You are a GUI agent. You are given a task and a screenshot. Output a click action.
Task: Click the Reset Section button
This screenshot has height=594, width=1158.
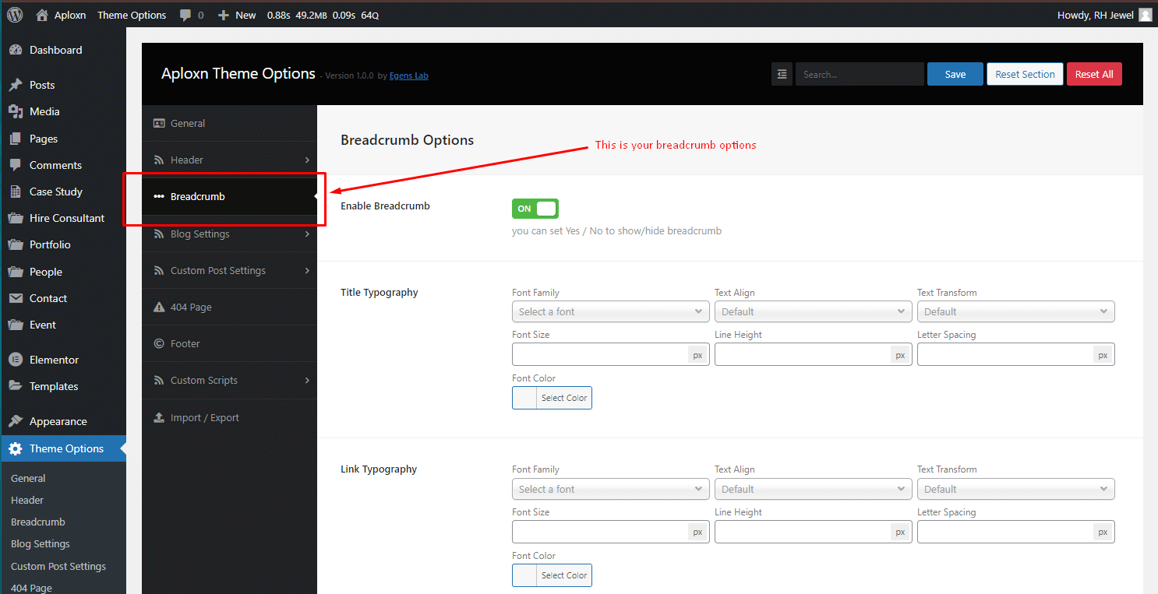1025,74
